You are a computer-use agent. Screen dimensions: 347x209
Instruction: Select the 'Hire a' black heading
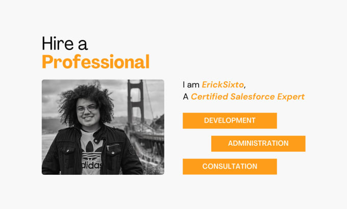click(65, 43)
